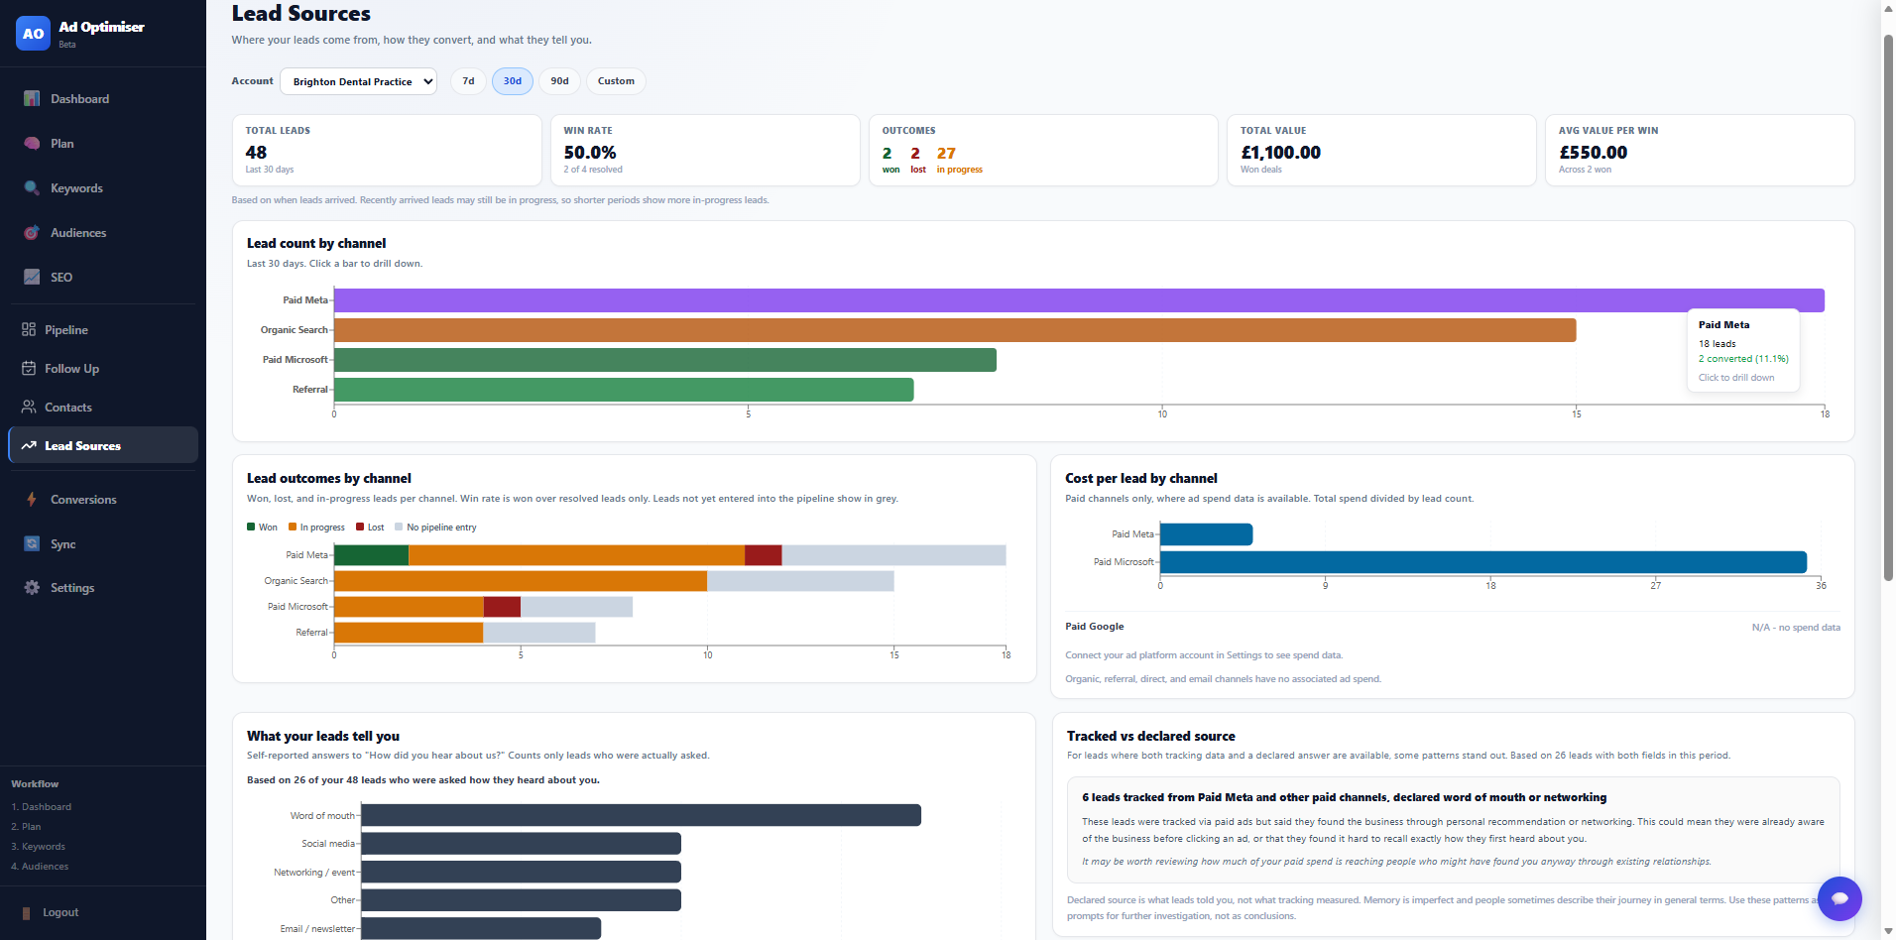Select the Keywords magnifier icon

[32, 188]
